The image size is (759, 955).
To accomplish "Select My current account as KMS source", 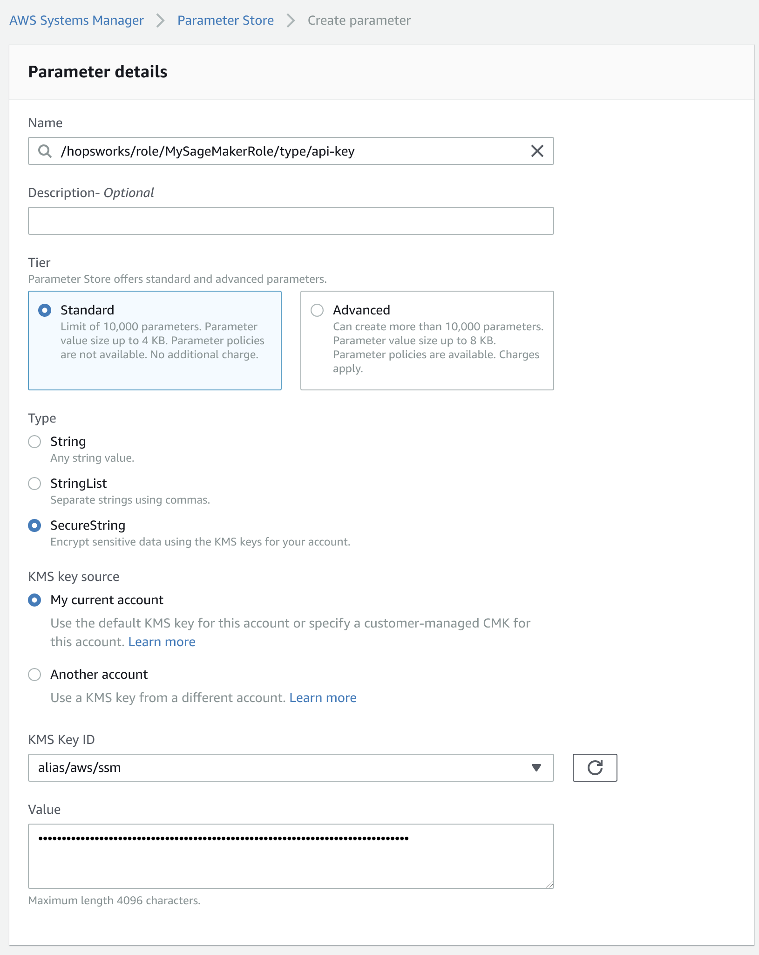I will pyautogui.click(x=34, y=600).
